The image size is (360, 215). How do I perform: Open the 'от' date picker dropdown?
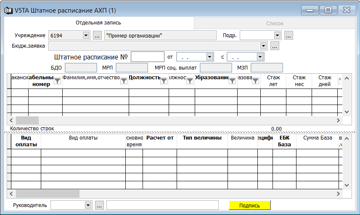209,56
